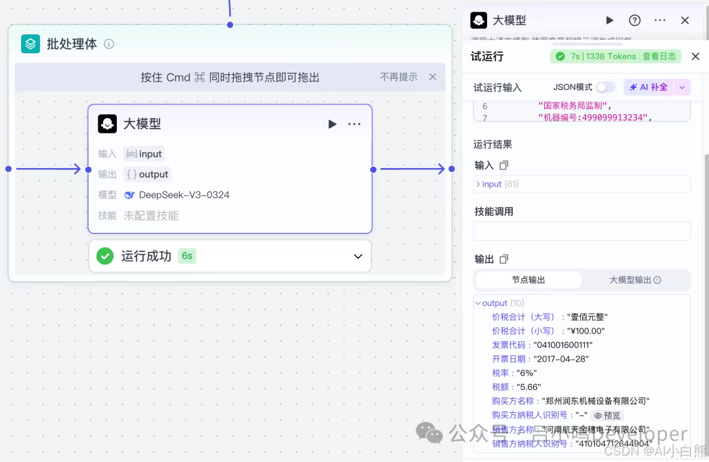Click the DeepSeek-V3-0324 model name
This screenshot has height=462, width=709.
184,195
